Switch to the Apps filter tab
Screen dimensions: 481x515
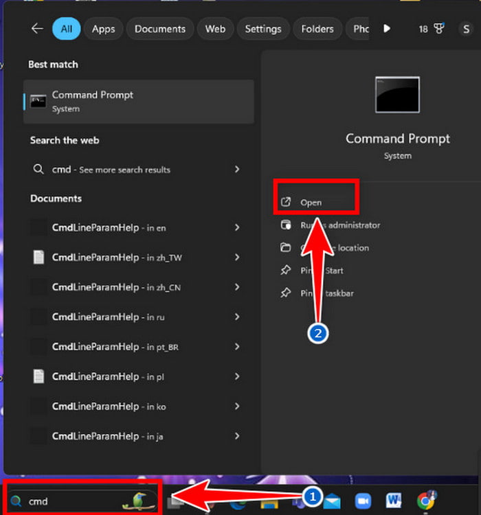[104, 29]
